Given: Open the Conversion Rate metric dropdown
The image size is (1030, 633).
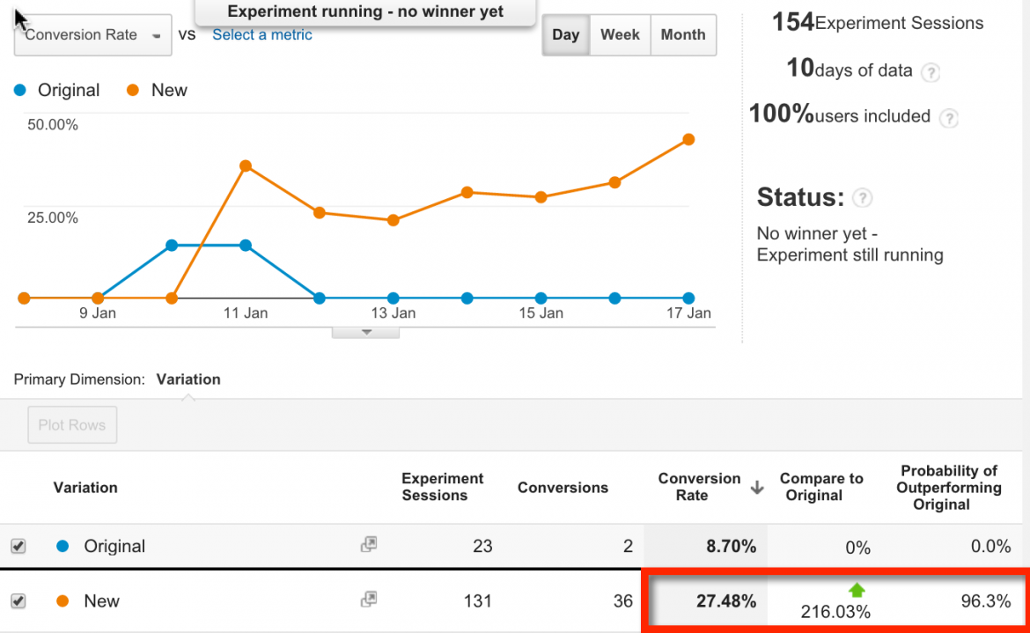Looking at the screenshot, I should pyautogui.click(x=92, y=35).
